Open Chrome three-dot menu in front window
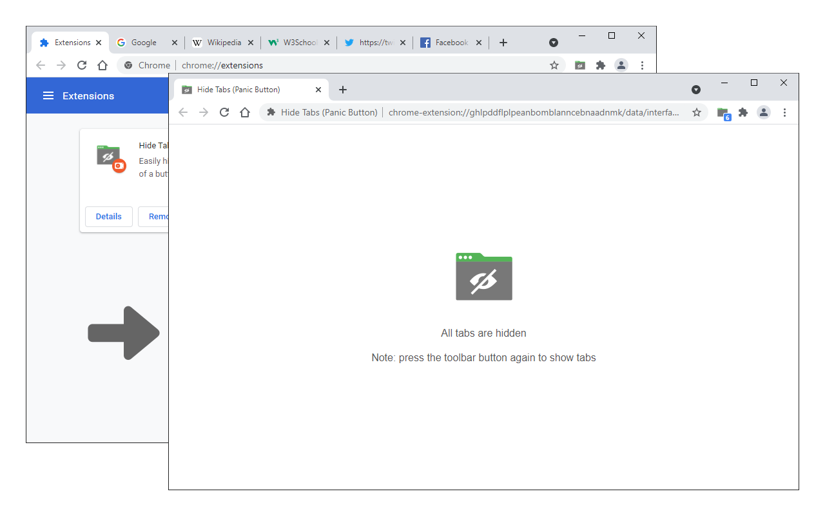 coord(784,112)
